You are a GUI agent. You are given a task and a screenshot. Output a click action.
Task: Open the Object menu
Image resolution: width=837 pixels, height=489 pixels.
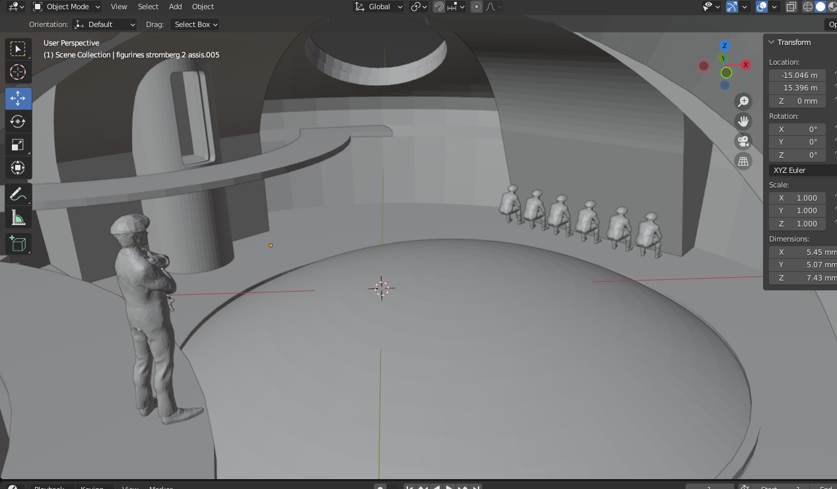pos(203,7)
